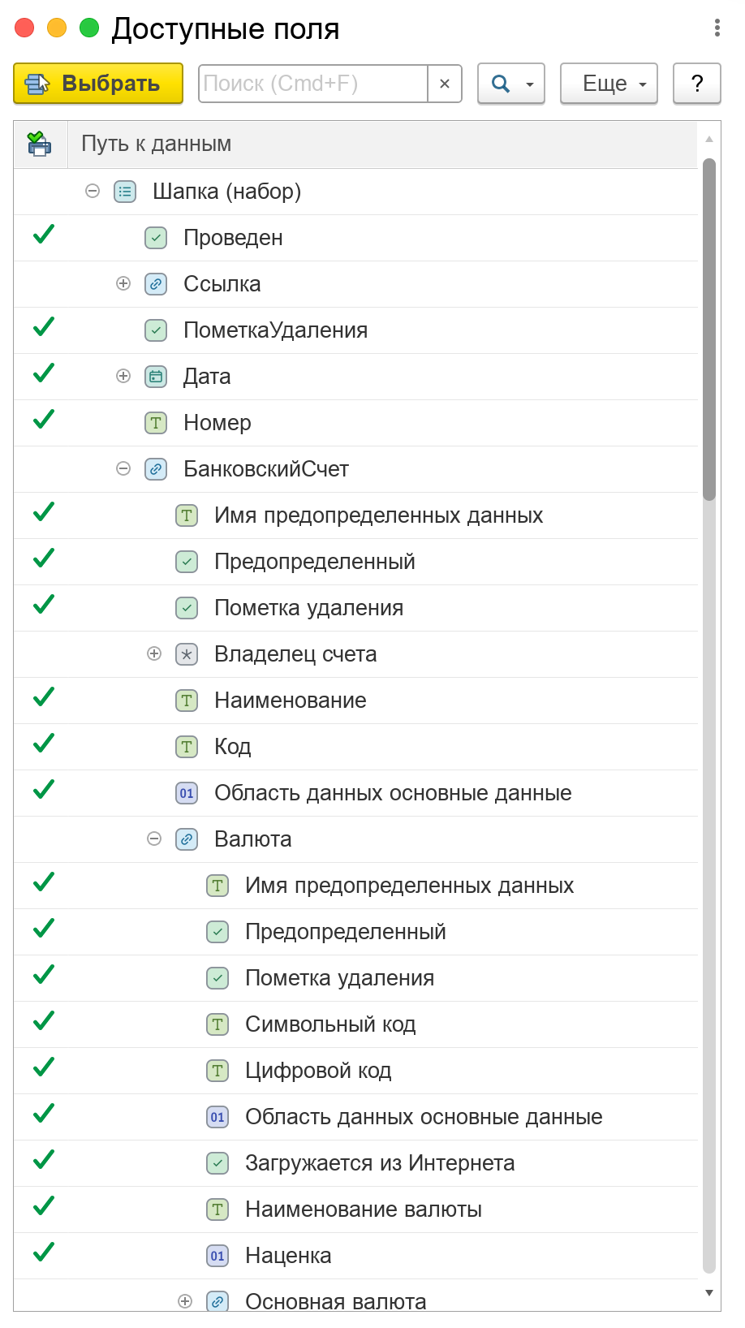Open the search magnifier dropdown
Image resolution: width=745 pixels, height=1328 pixels.
[511, 84]
